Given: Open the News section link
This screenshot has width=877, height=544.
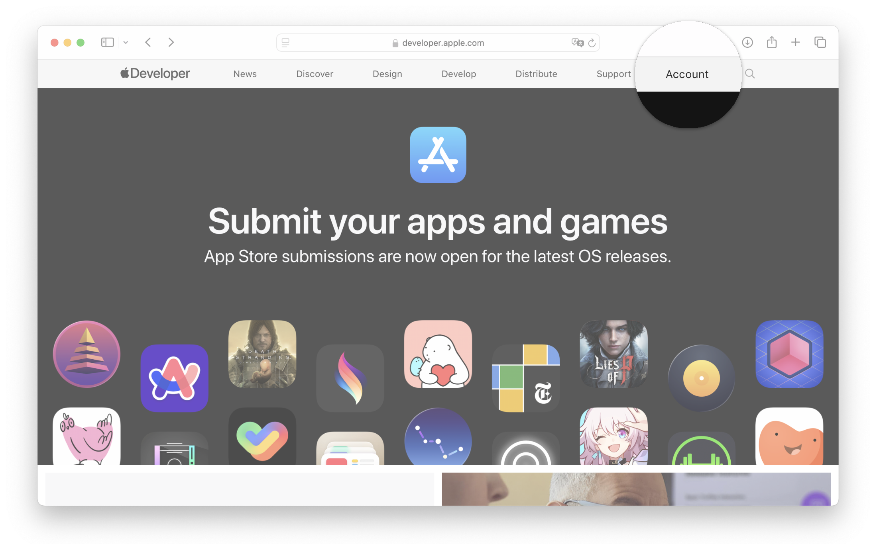Looking at the screenshot, I should [245, 74].
